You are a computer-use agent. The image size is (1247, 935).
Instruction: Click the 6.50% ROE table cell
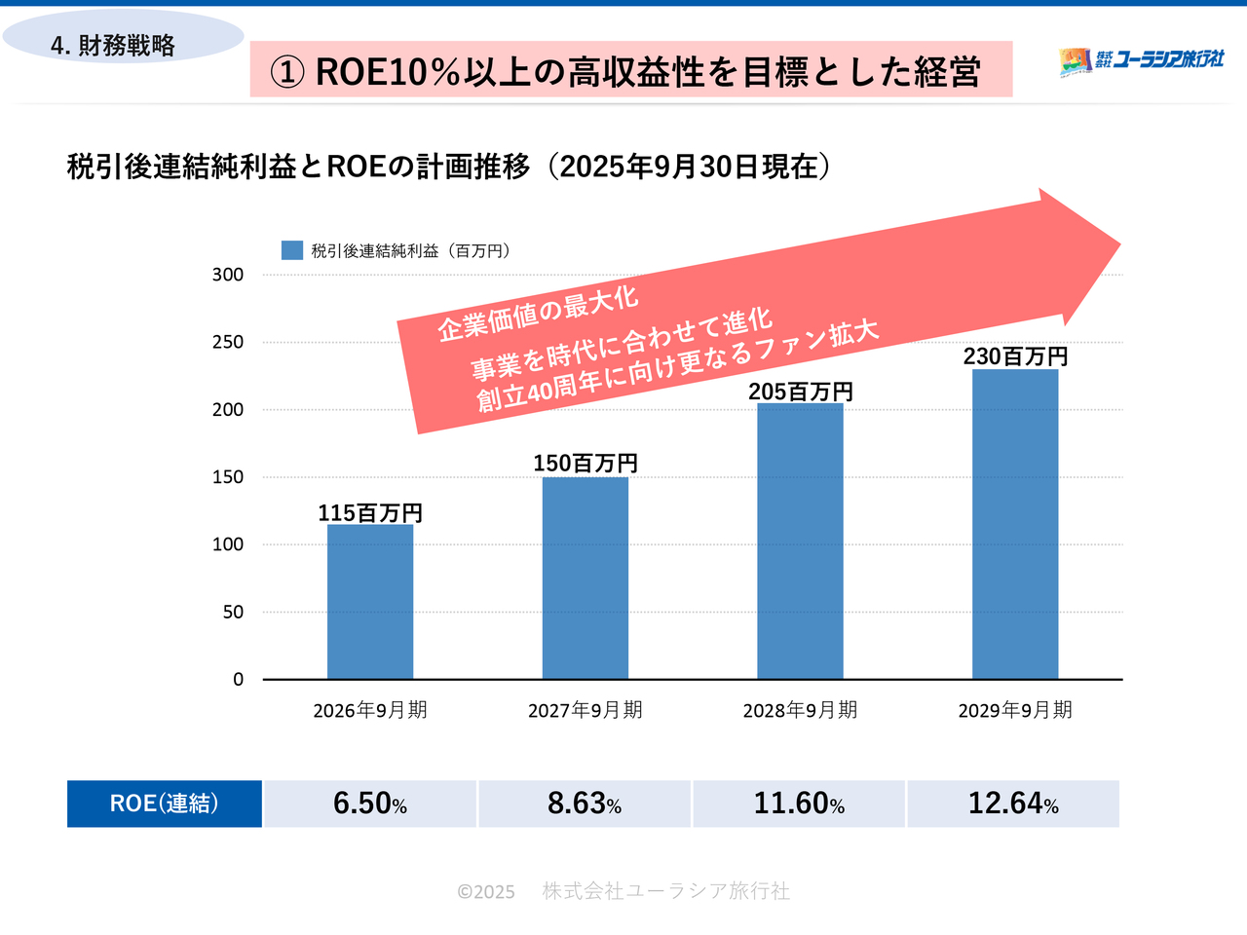point(370,804)
